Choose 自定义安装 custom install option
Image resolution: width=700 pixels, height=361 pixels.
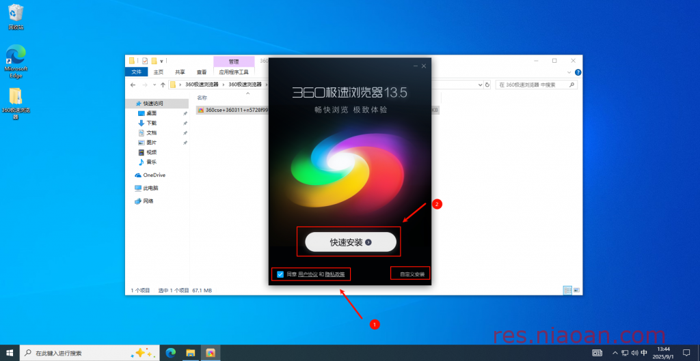[412, 274]
